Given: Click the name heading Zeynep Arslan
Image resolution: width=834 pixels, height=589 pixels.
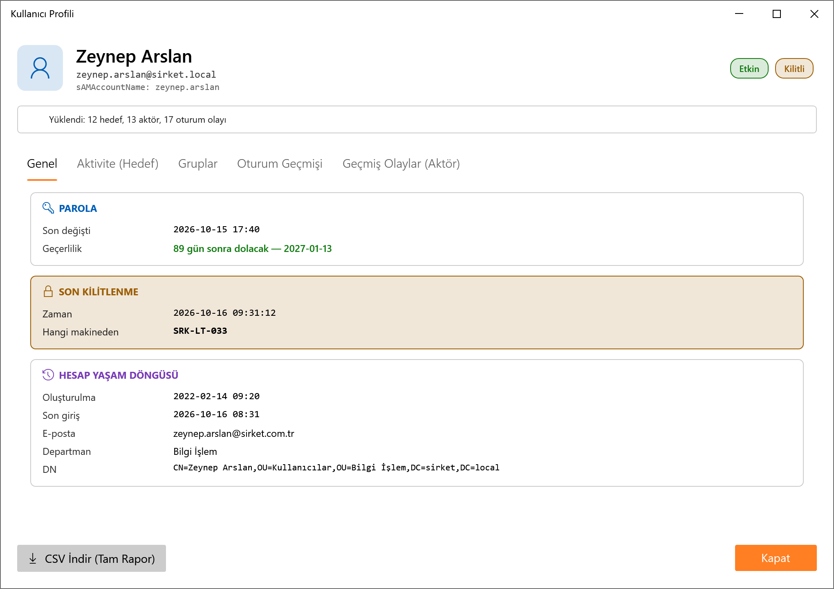Looking at the screenshot, I should [134, 56].
